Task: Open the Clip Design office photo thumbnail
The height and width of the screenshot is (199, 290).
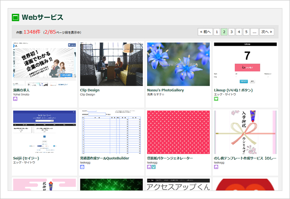Action: pos(111,64)
